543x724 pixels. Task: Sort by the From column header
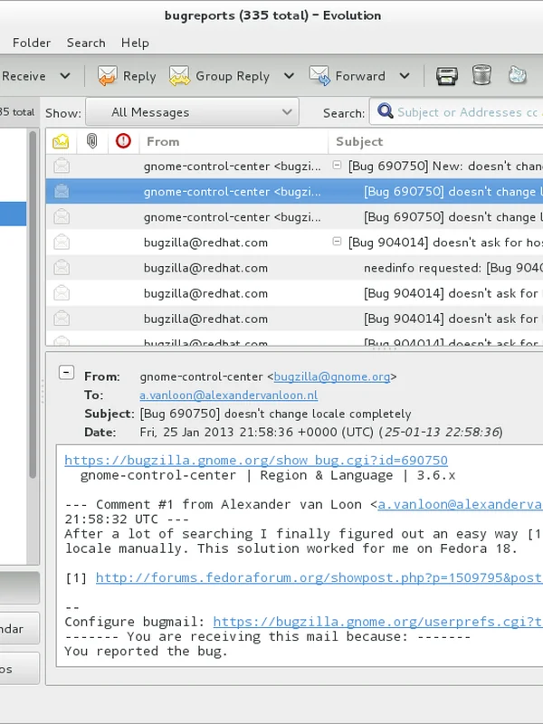(x=233, y=141)
